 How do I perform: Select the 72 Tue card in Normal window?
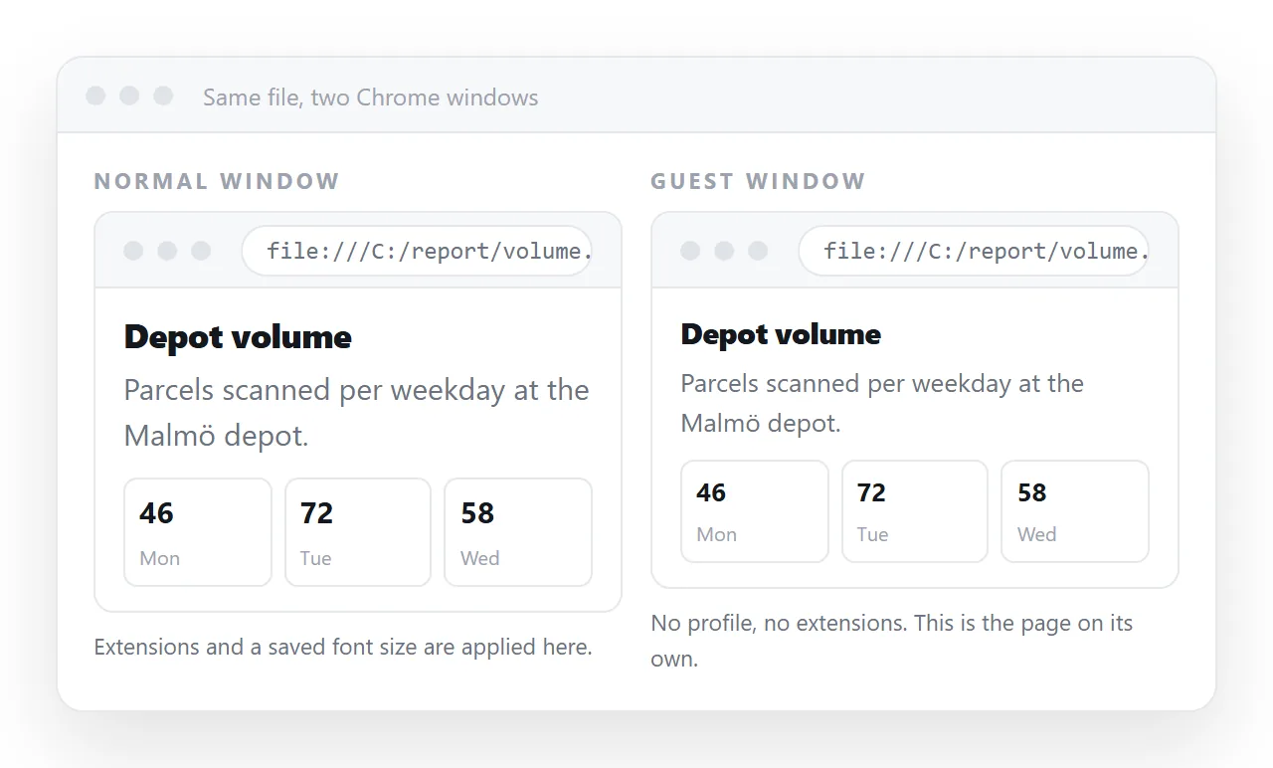[358, 532]
